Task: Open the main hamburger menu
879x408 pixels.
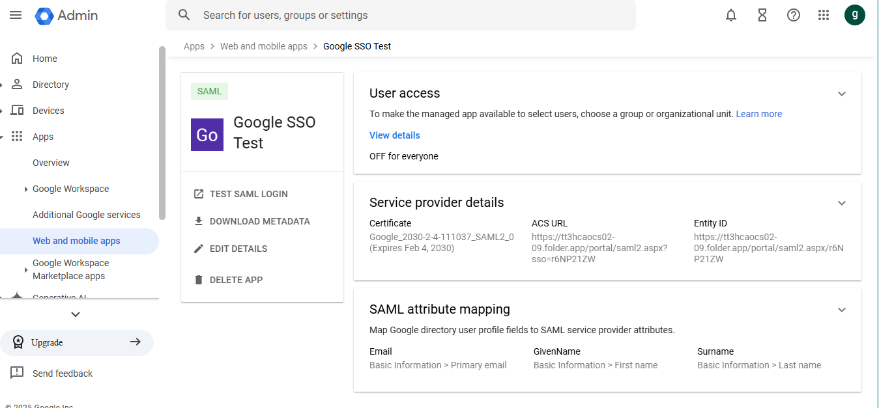Action: click(16, 15)
